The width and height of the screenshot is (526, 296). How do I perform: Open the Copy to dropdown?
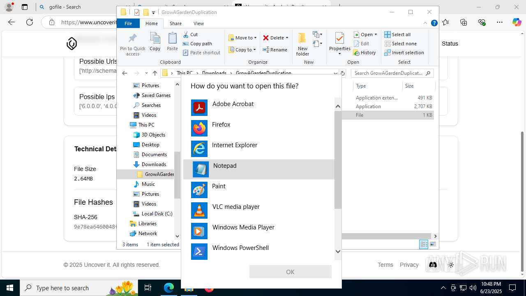tap(242, 50)
